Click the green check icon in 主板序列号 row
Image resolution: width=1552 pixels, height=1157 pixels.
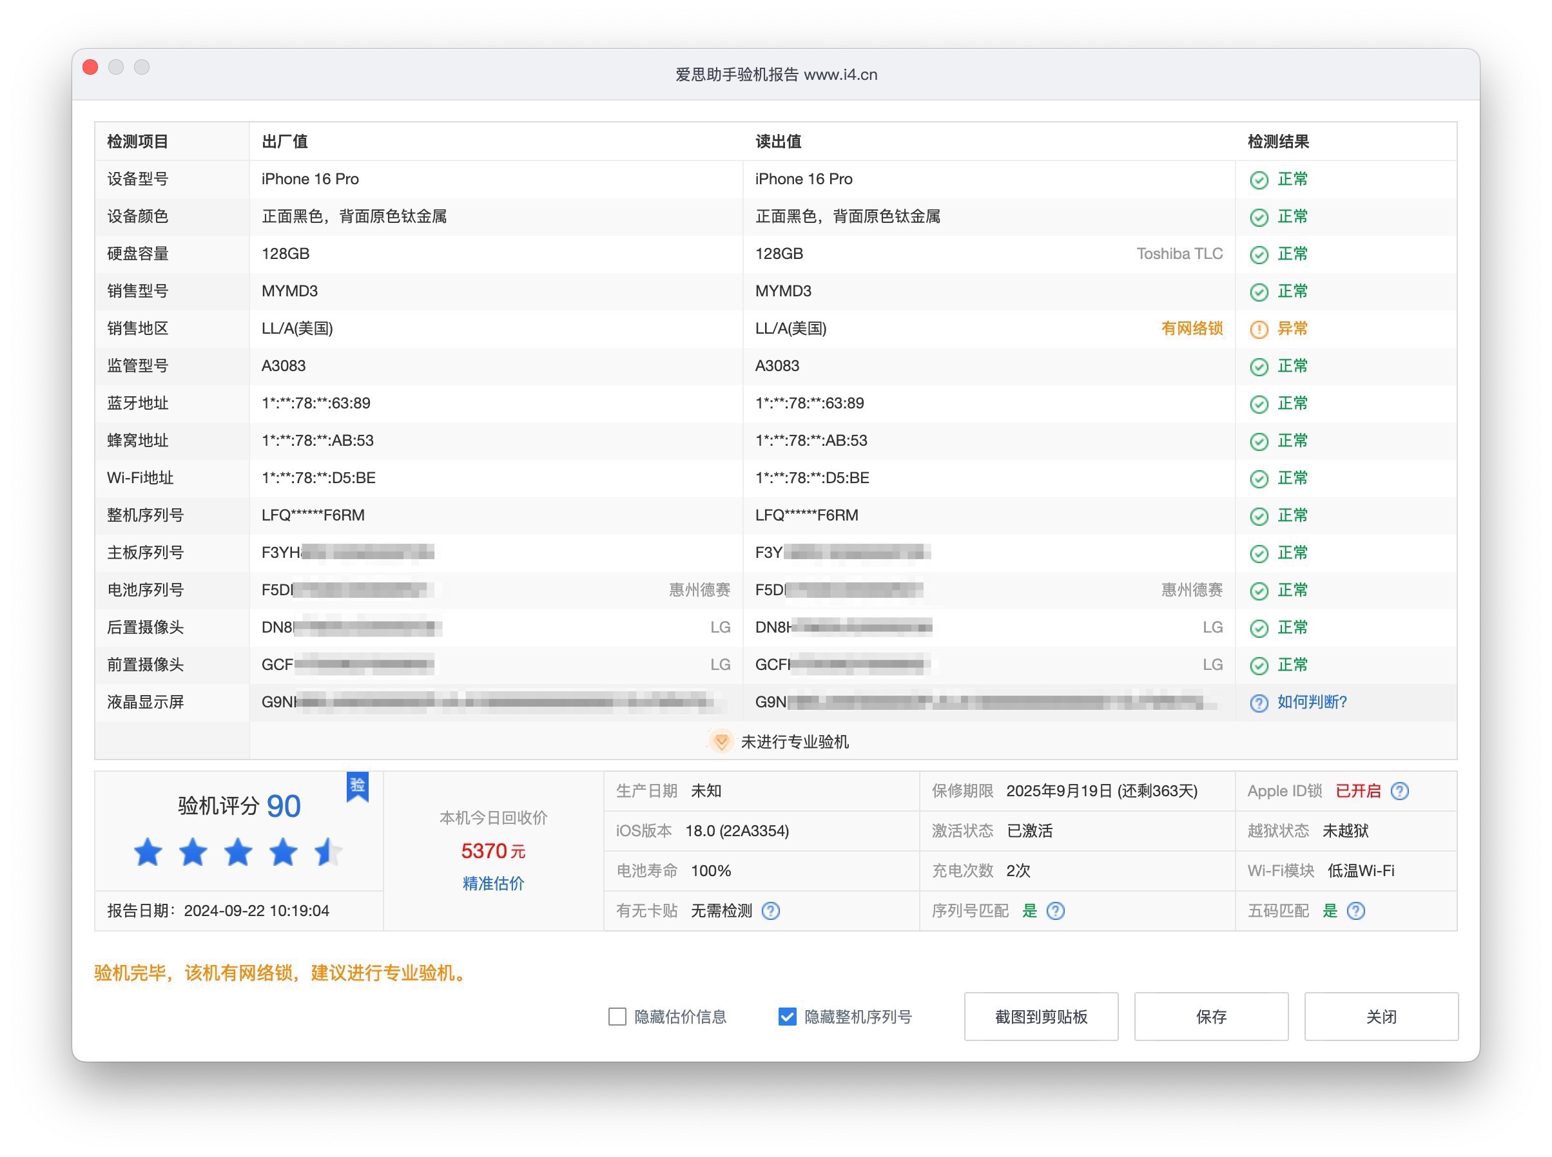1258,553
